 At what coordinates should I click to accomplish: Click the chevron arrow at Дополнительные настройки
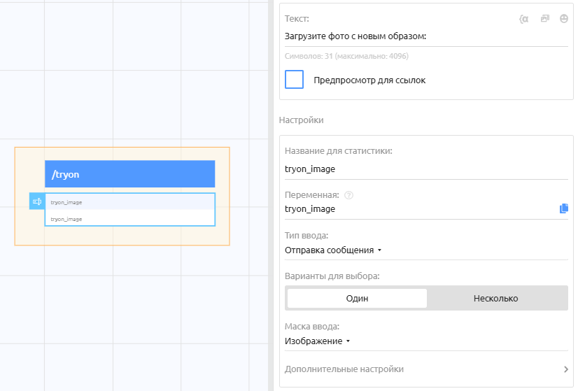coord(565,369)
